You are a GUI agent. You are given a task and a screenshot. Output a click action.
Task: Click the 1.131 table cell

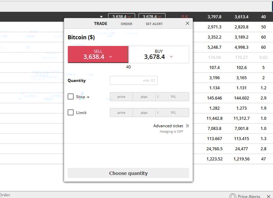tap(242, 88)
